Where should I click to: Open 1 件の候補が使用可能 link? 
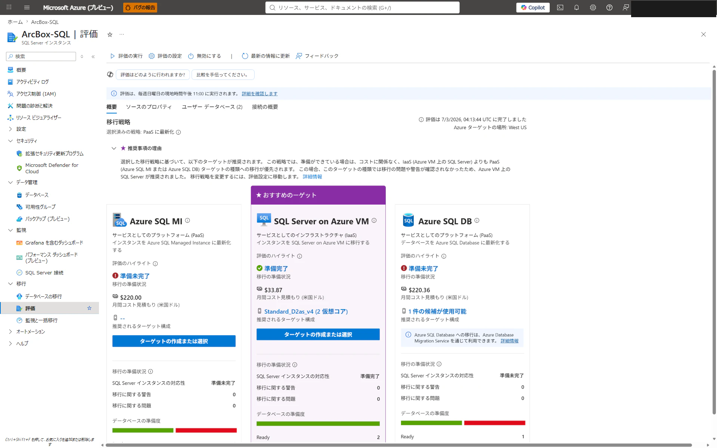437,311
